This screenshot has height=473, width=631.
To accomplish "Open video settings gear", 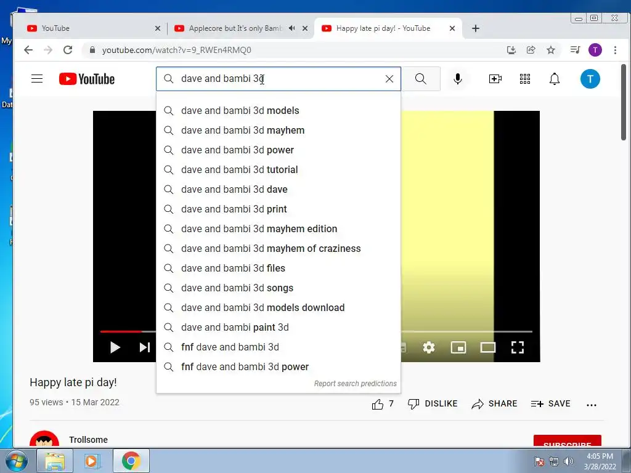I will coord(429,347).
